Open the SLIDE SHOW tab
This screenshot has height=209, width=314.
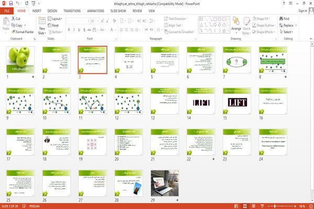pos(118,11)
